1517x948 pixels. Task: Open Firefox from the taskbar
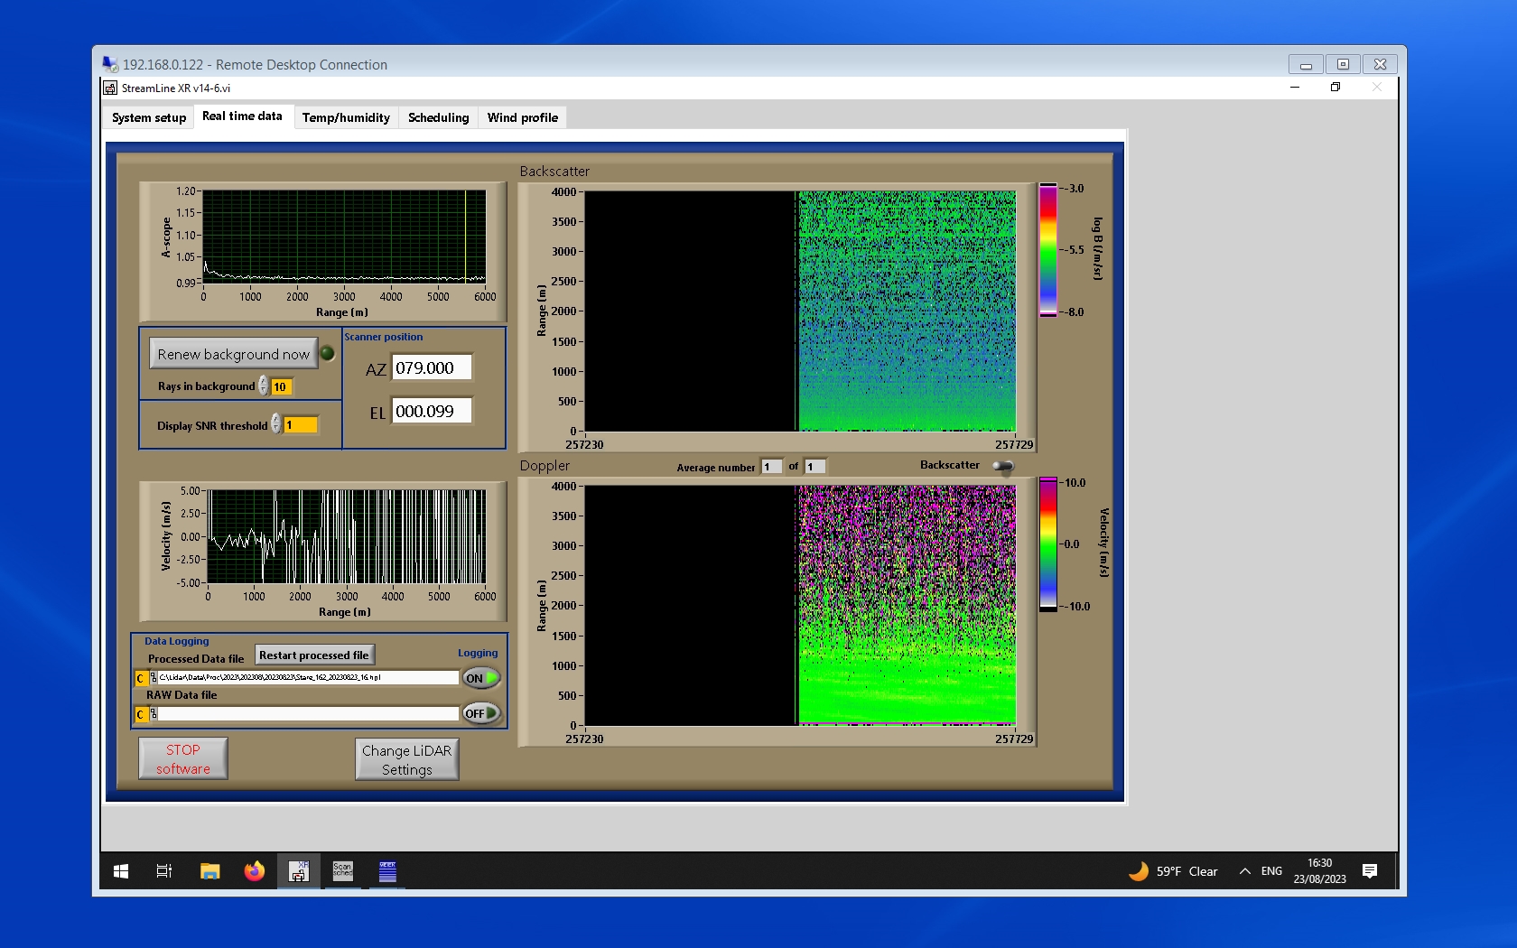[255, 871]
